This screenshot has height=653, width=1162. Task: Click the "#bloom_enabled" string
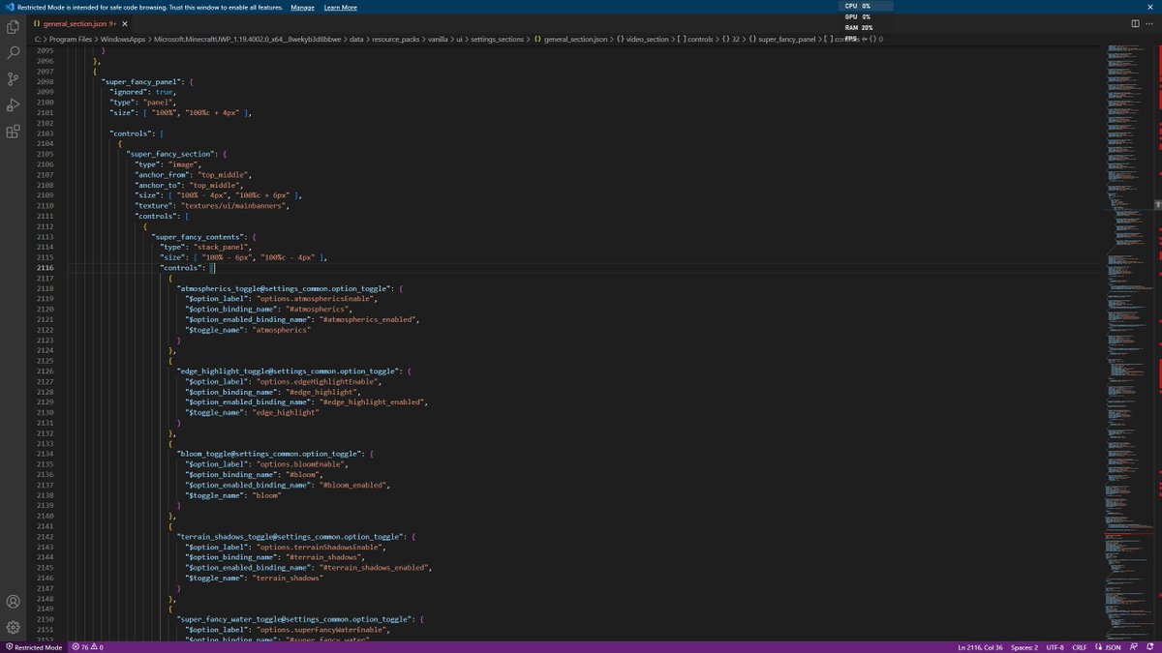(352, 483)
